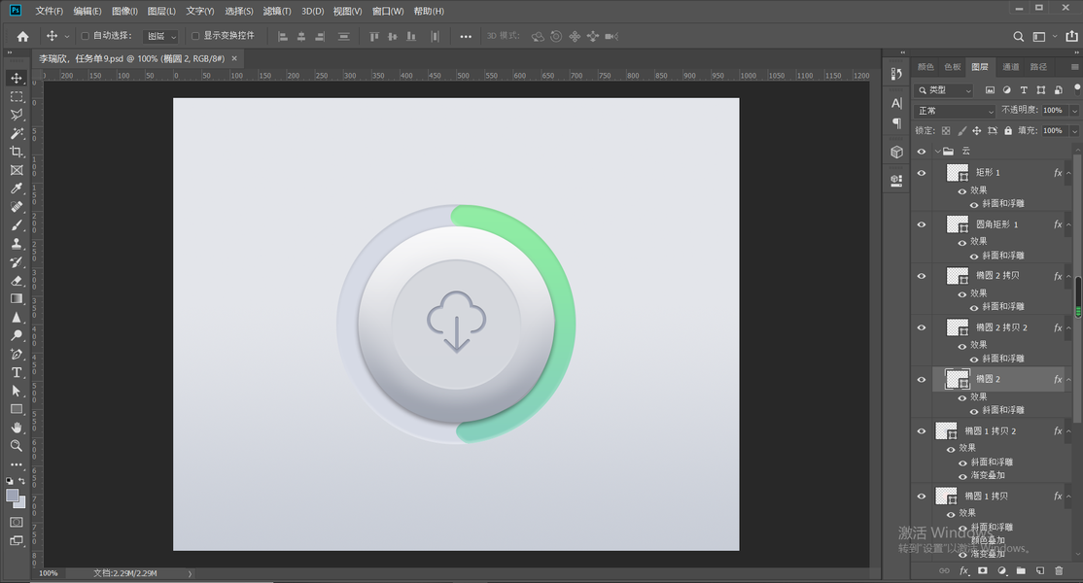Select the Healing Brush tool
The height and width of the screenshot is (583, 1083).
pos(17,207)
